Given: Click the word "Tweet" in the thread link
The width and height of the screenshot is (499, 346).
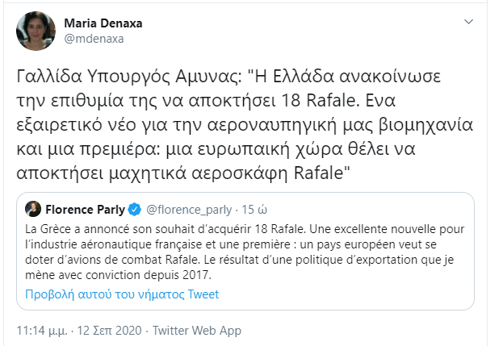Looking at the screenshot, I should click(x=202, y=294).
